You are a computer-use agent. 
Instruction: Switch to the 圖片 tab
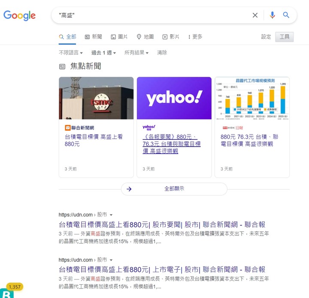pyautogui.click(x=119, y=37)
